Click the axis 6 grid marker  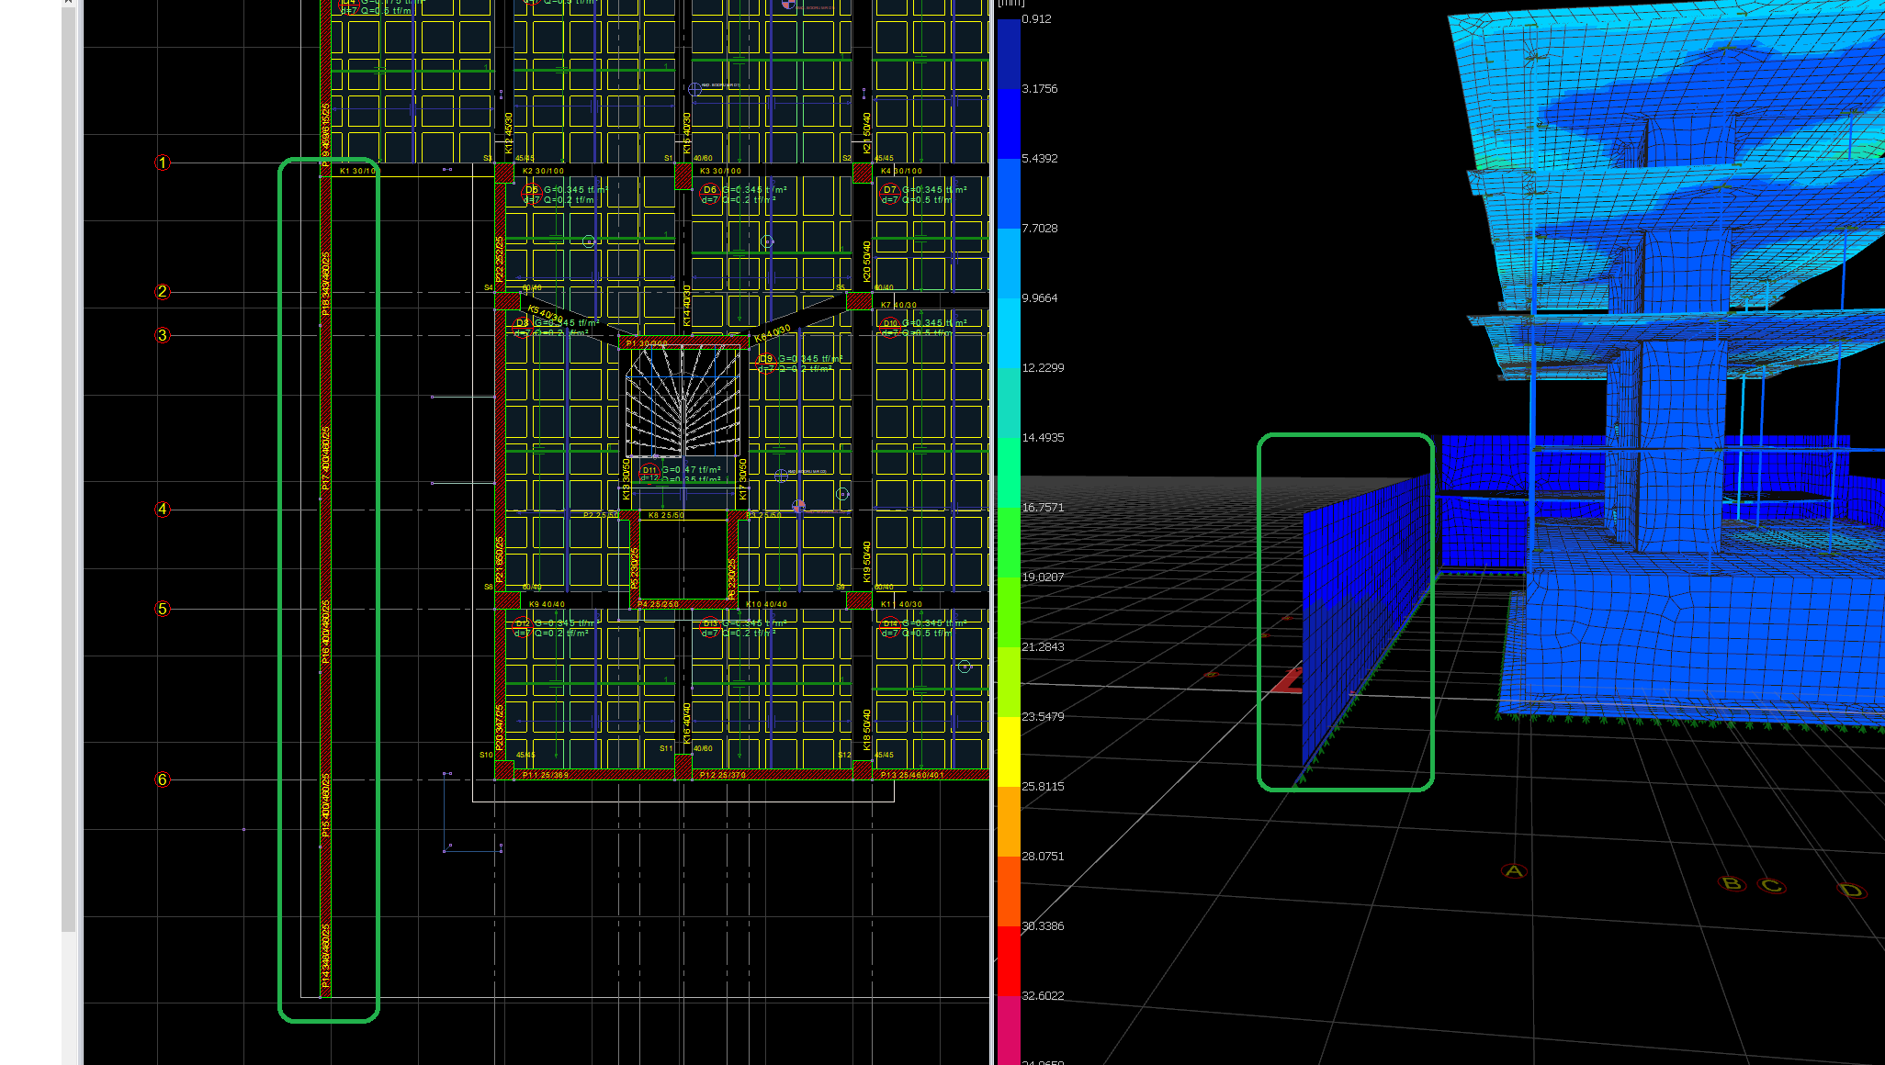163,779
